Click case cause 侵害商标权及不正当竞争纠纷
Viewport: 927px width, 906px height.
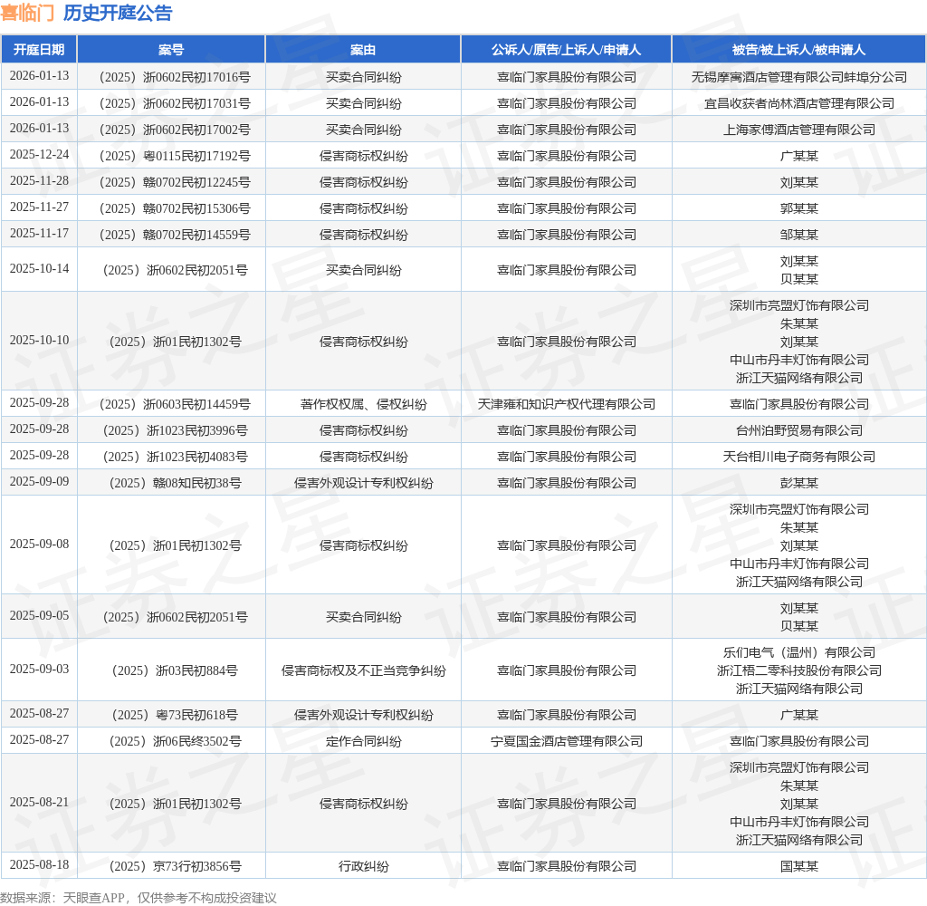coord(363,670)
